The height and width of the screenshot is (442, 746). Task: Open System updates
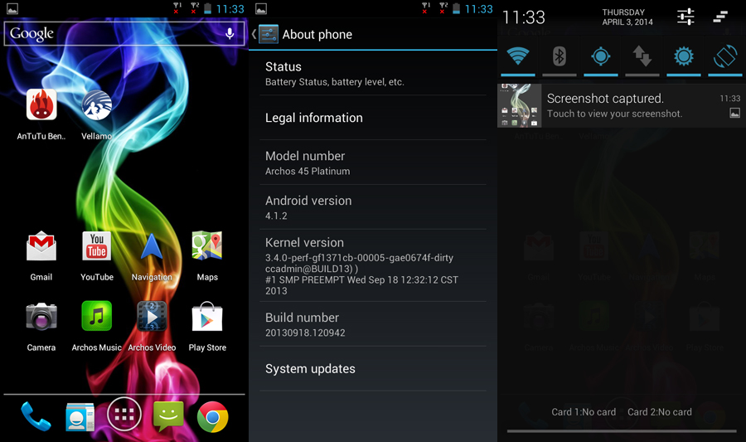tap(373, 369)
